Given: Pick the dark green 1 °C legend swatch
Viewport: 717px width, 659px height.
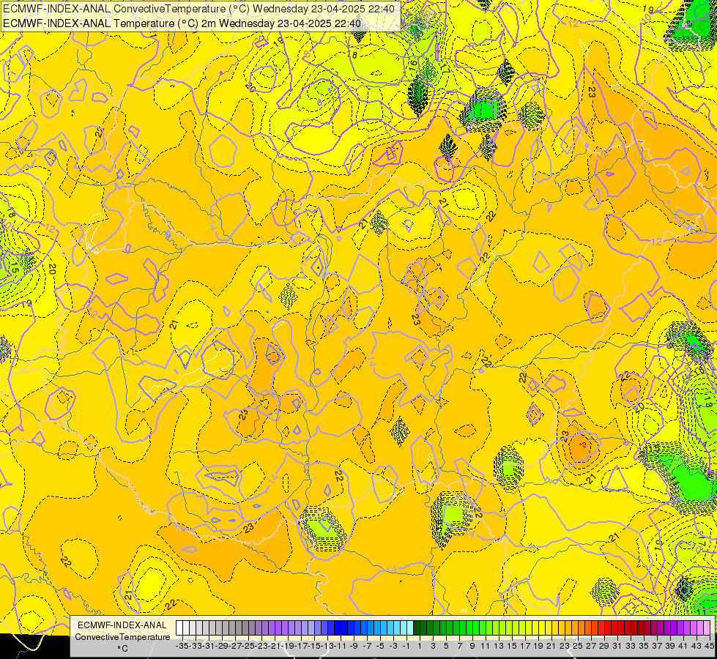Looking at the screenshot, I should pos(417,628).
